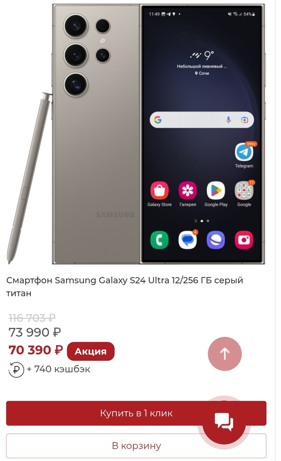Add product with В корзину button
Screen dimensions: 281x461
pyautogui.click(x=136, y=446)
